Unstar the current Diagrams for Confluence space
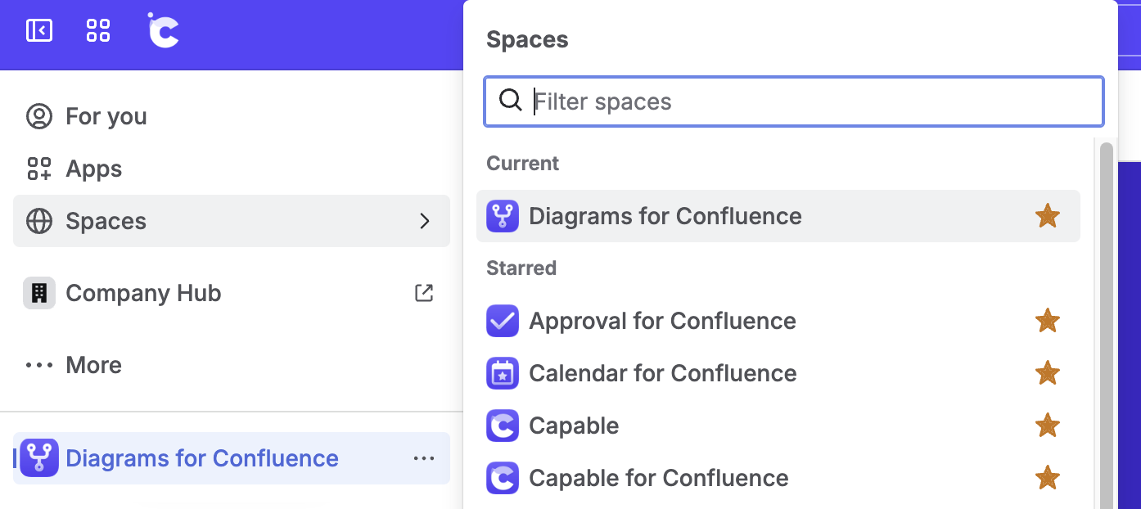Screen dimensions: 1141x509 (x=1047, y=216)
